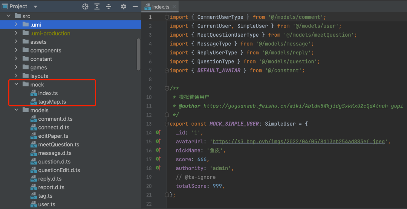Click the gutter marker on line 18

pos(158,168)
